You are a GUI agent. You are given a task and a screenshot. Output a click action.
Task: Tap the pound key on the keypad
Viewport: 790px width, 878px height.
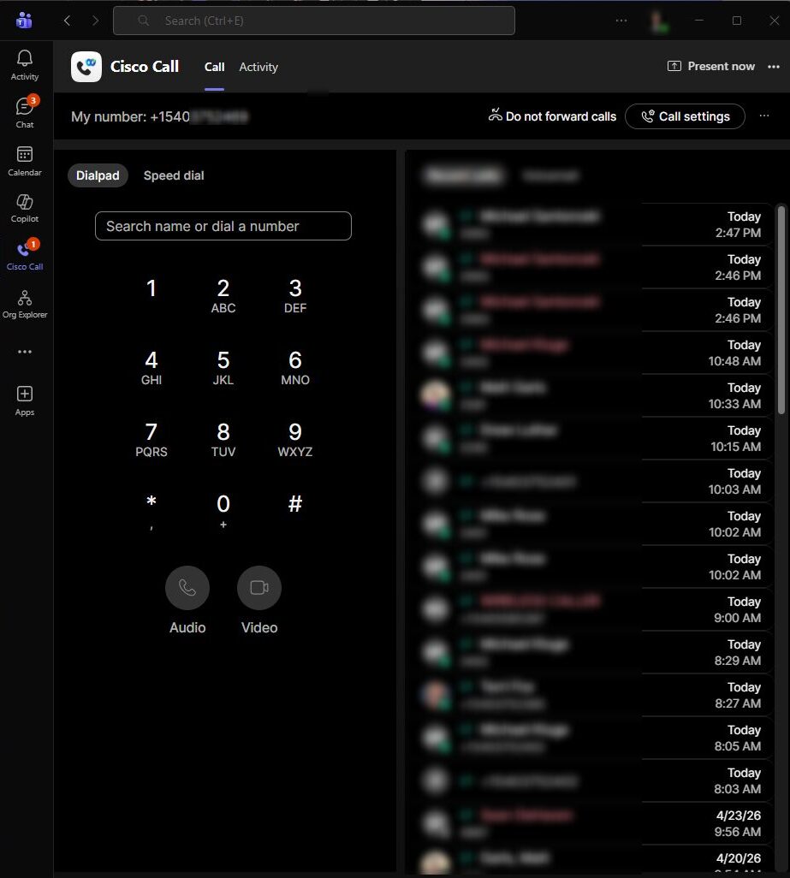point(295,504)
